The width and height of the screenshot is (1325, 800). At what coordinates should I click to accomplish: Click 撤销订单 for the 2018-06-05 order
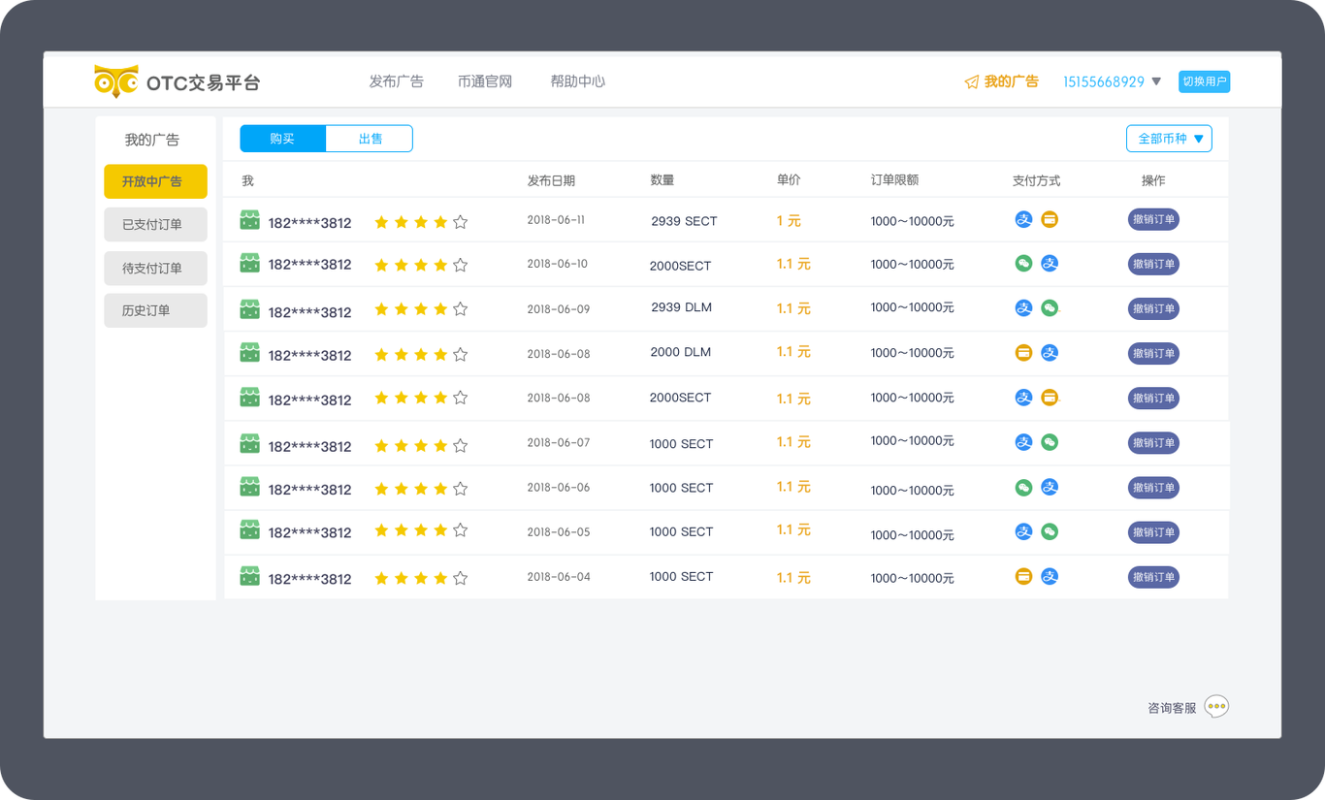pos(1153,532)
